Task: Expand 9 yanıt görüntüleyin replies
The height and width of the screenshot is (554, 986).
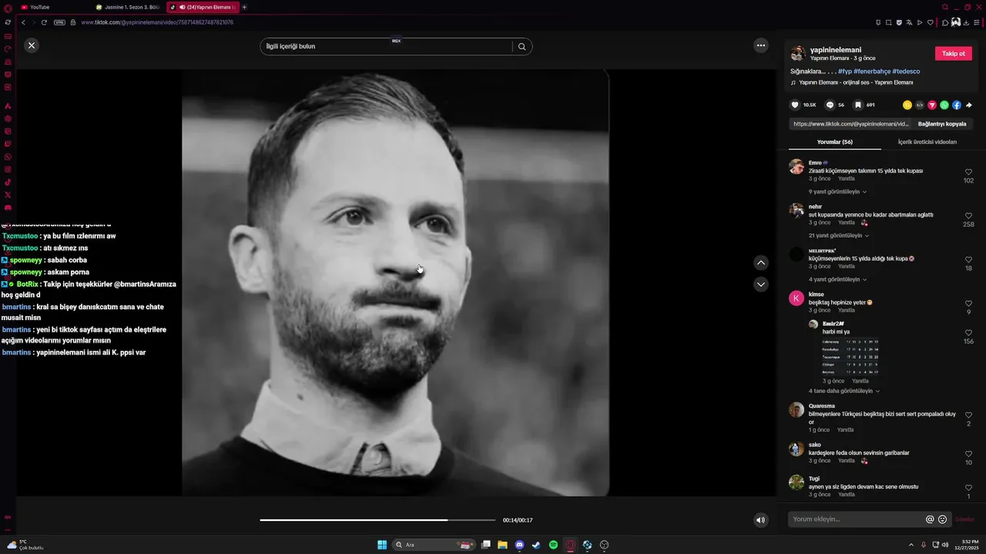Action: pyautogui.click(x=837, y=192)
